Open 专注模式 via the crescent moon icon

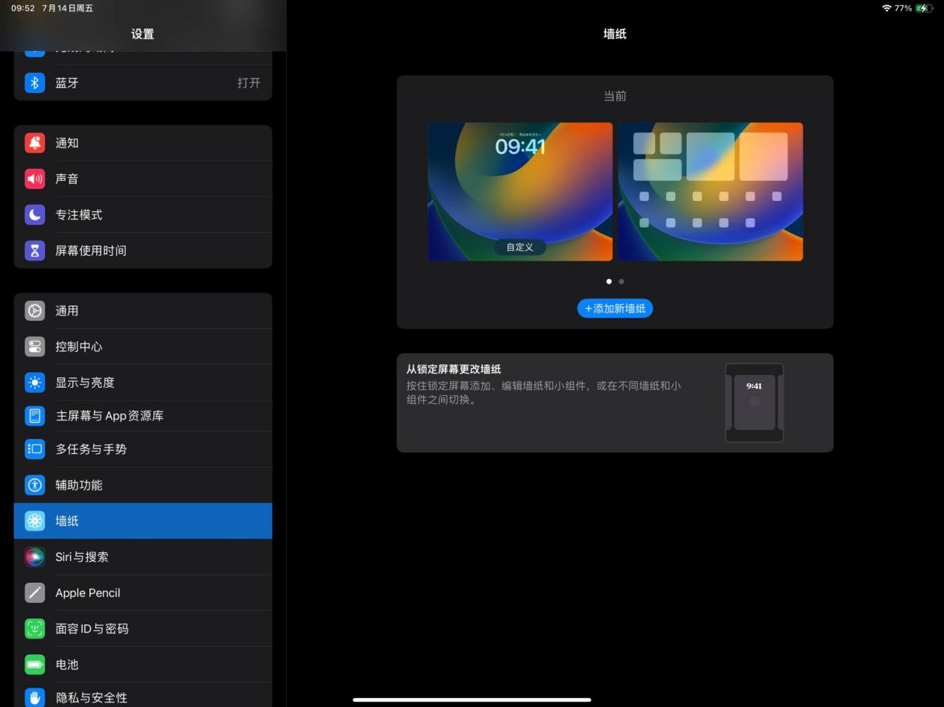pyautogui.click(x=35, y=214)
